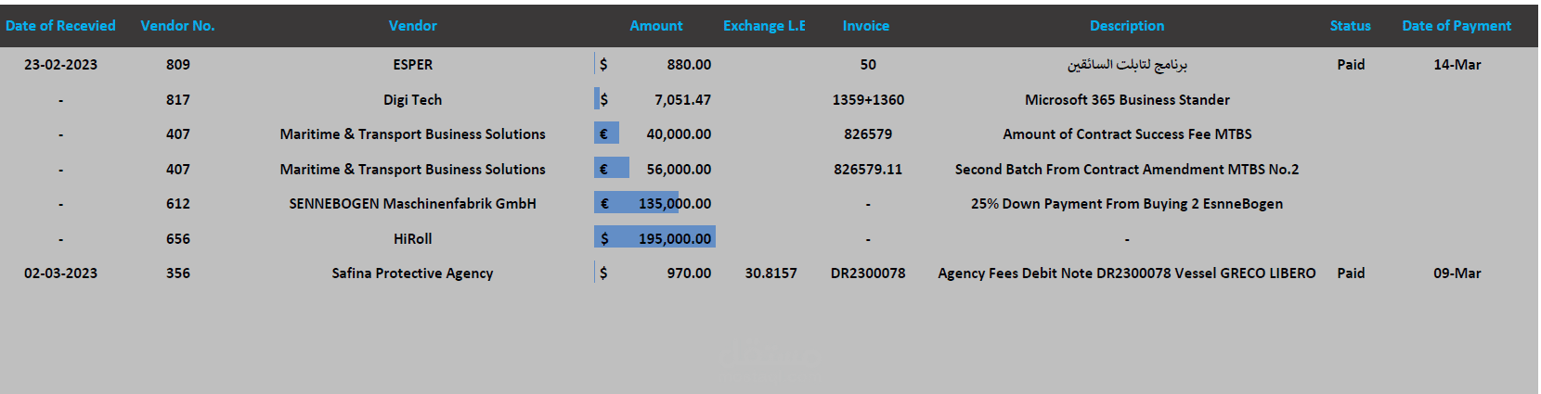Select vendor number 656
This screenshot has height=394, width=1541.
click(177, 239)
